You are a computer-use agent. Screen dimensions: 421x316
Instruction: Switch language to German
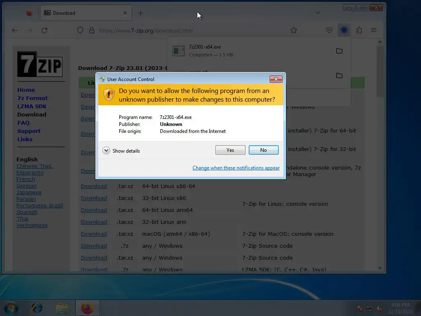point(26,186)
